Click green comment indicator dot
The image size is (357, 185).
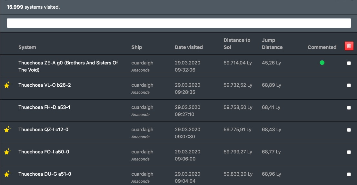pyautogui.click(x=322, y=63)
